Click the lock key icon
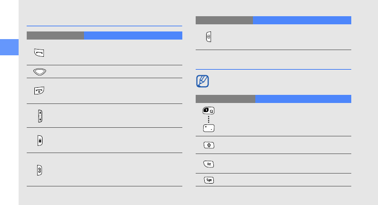The height and width of the screenshot is (205, 378). [x=41, y=140]
